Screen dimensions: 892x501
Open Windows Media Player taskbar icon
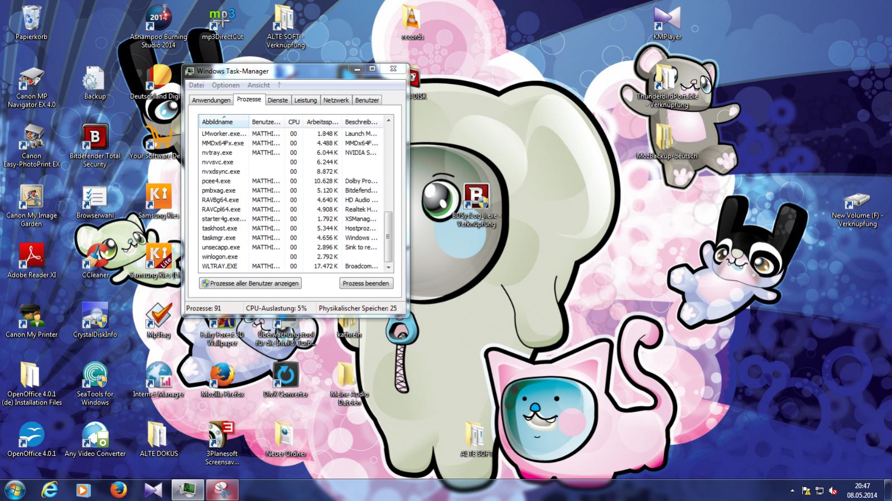point(83,490)
